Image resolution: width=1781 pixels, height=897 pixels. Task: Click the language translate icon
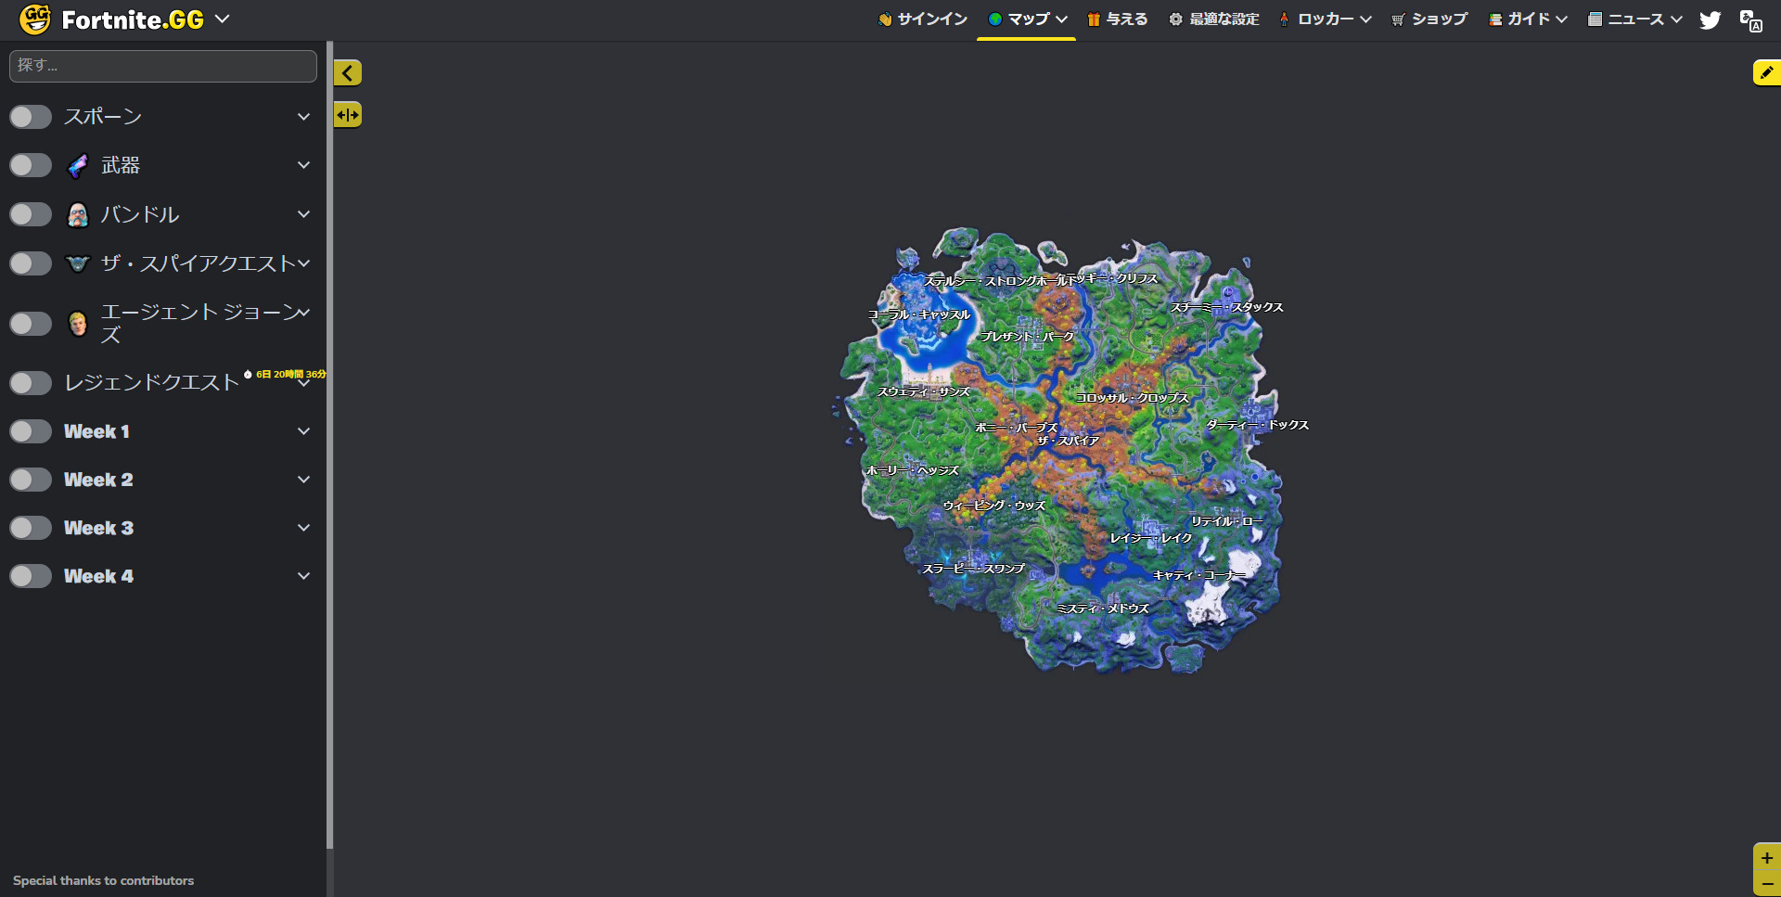1751,20
